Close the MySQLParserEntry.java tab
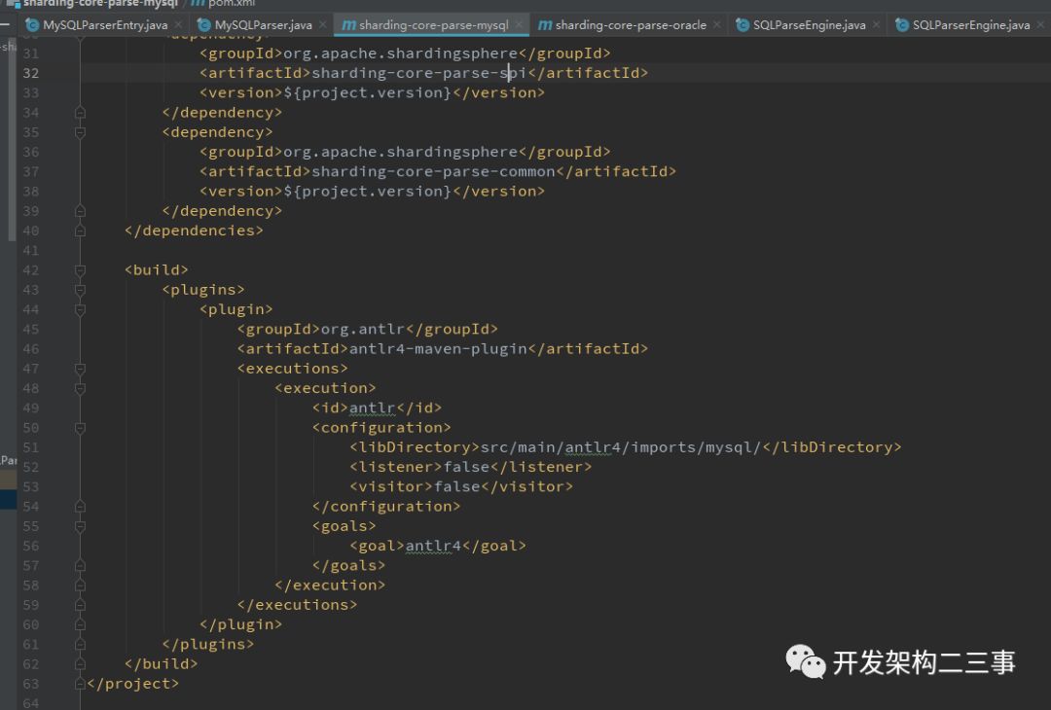 pos(178,24)
